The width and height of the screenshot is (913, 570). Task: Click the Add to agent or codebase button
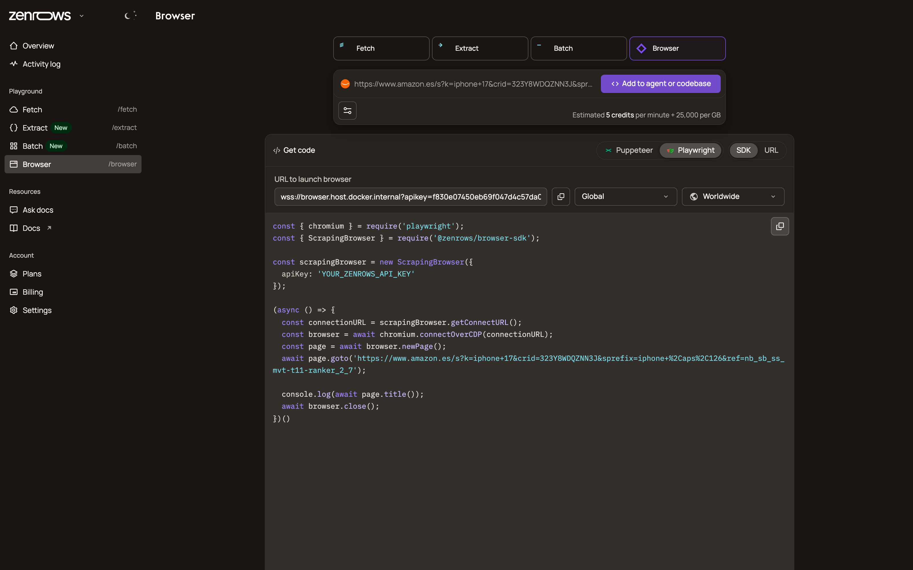[660, 84]
